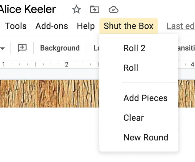
Task: Open the Tools menu
Action: [x=16, y=26]
